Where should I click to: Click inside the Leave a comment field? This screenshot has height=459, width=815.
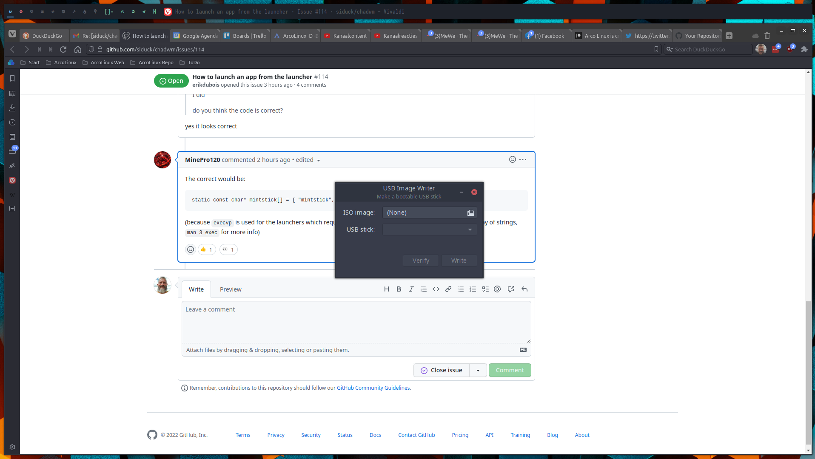(356, 322)
